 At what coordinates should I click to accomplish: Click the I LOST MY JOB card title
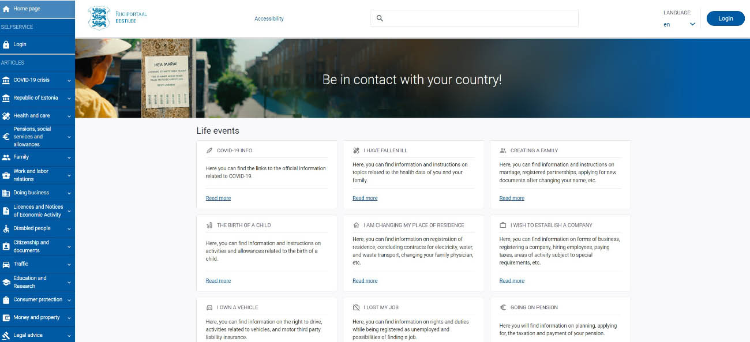click(381, 308)
